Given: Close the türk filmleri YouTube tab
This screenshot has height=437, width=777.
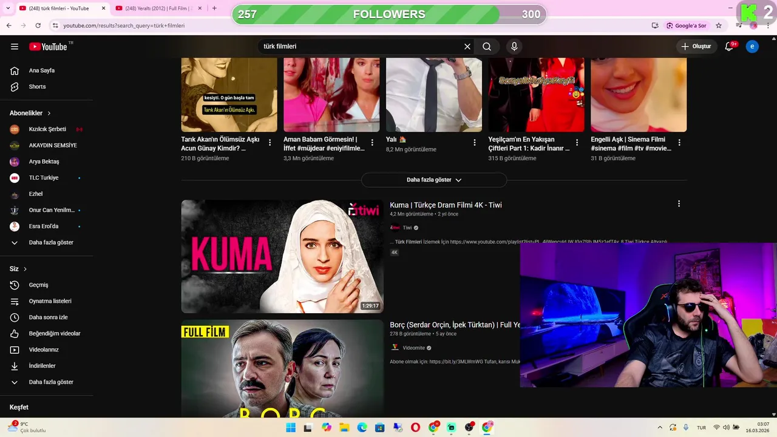Looking at the screenshot, I should pyautogui.click(x=103, y=8).
